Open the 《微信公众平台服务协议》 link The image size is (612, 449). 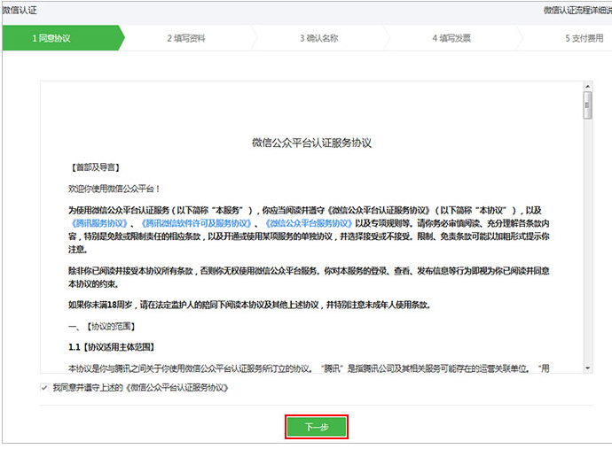[309, 223]
